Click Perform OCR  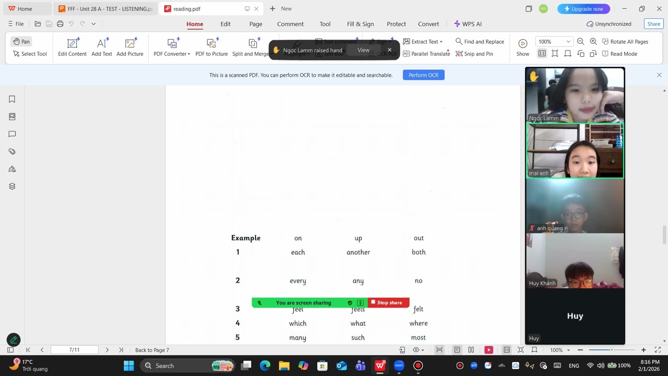tap(423, 75)
